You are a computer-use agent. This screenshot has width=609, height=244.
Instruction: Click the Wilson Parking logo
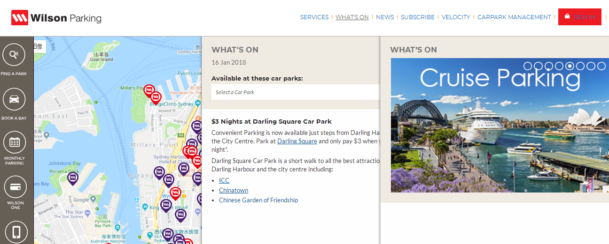[56, 18]
